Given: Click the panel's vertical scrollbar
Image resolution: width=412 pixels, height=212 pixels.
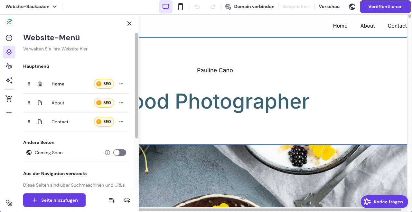Looking at the screenshot, I should tap(136, 85).
